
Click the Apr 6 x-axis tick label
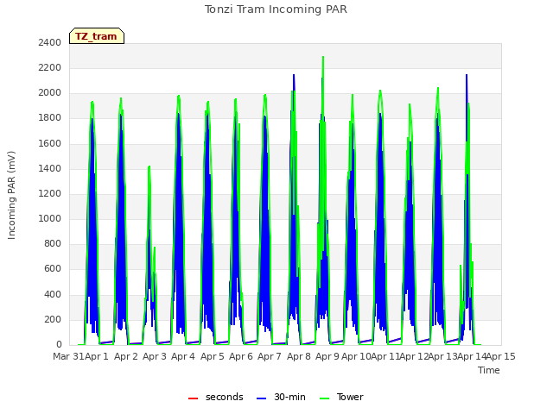241,356
